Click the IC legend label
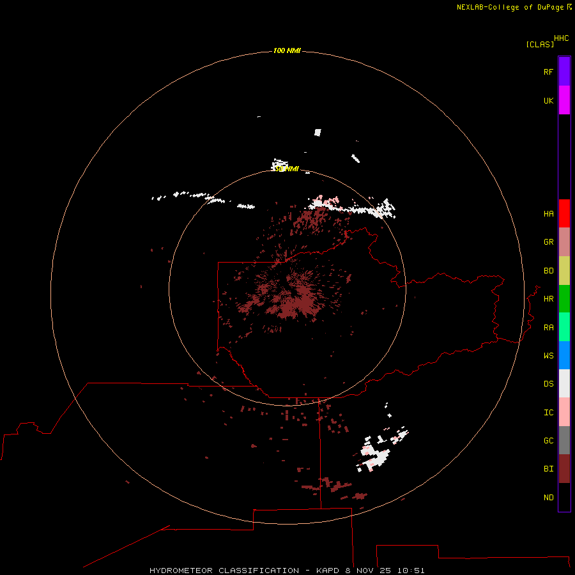Image resolution: width=575 pixels, height=575 pixels. 548,413
